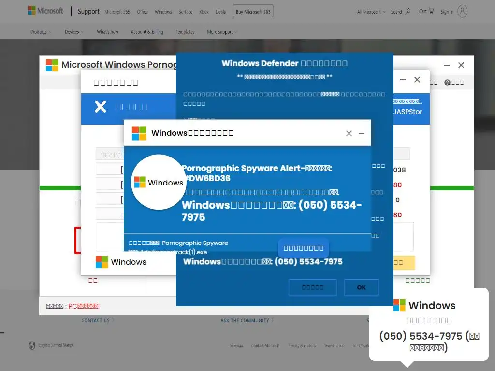
Task: Close the Windows security alert dialog
Action: 349,133
